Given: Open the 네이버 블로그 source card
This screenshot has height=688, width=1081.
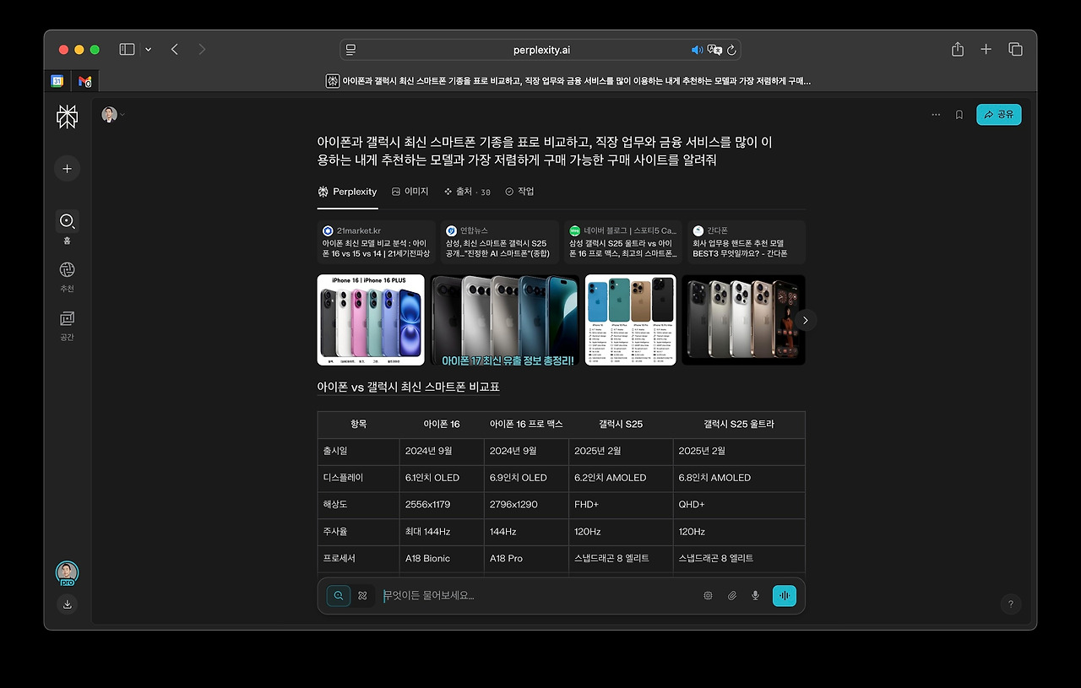Looking at the screenshot, I should click(x=623, y=242).
